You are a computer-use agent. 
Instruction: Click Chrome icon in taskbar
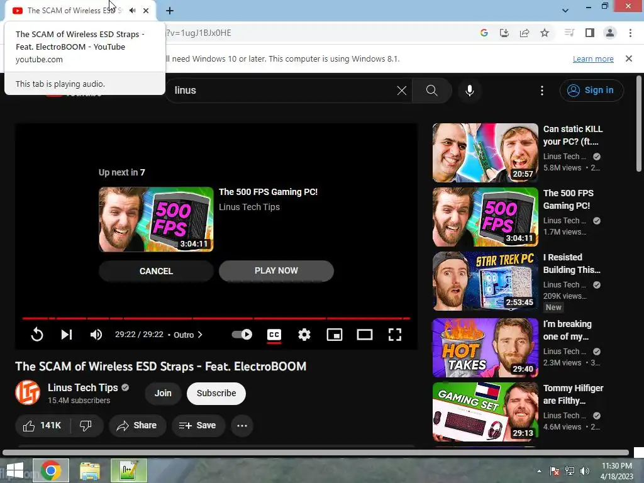tap(51, 470)
